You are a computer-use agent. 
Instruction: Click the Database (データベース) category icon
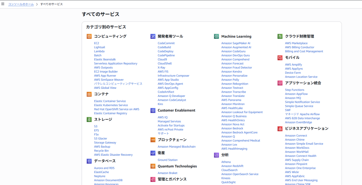click(89, 161)
